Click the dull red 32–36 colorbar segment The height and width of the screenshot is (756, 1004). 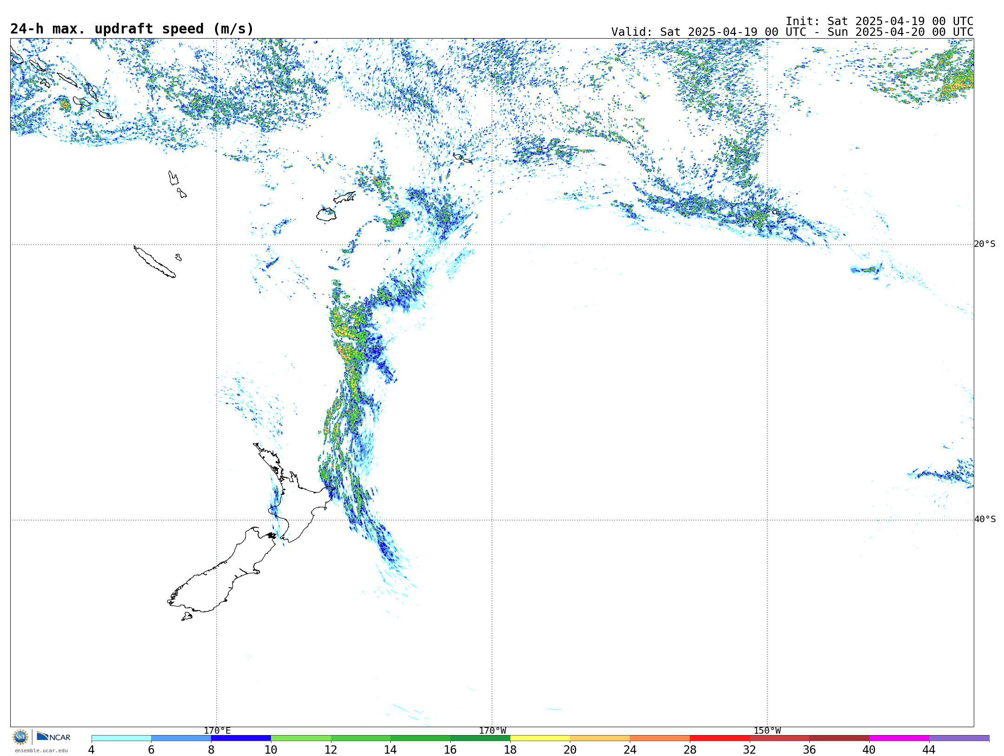pyautogui.click(x=779, y=738)
